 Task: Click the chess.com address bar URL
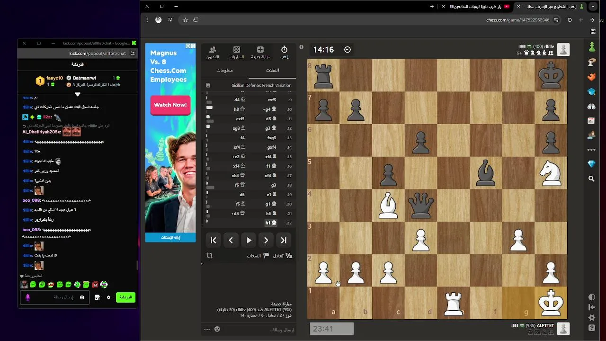(517, 20)
